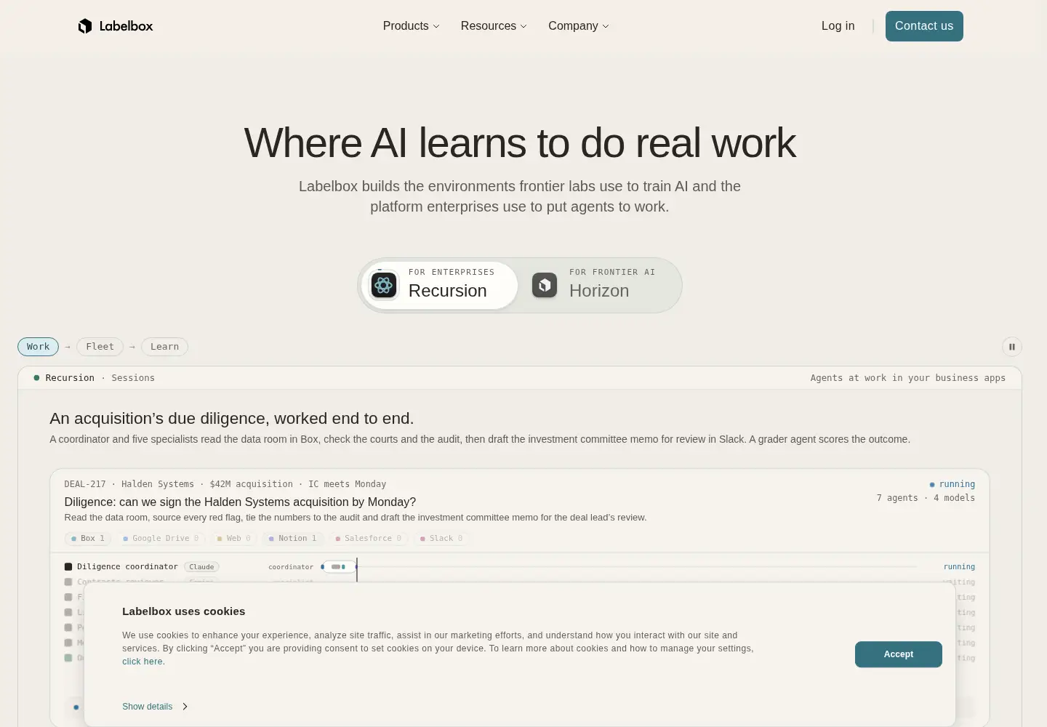Expand the Resources menu
This screenshot has height=727, width=1047.
pyautogui.click(x=494, y=26)
